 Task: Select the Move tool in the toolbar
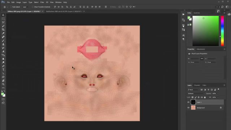3,15
